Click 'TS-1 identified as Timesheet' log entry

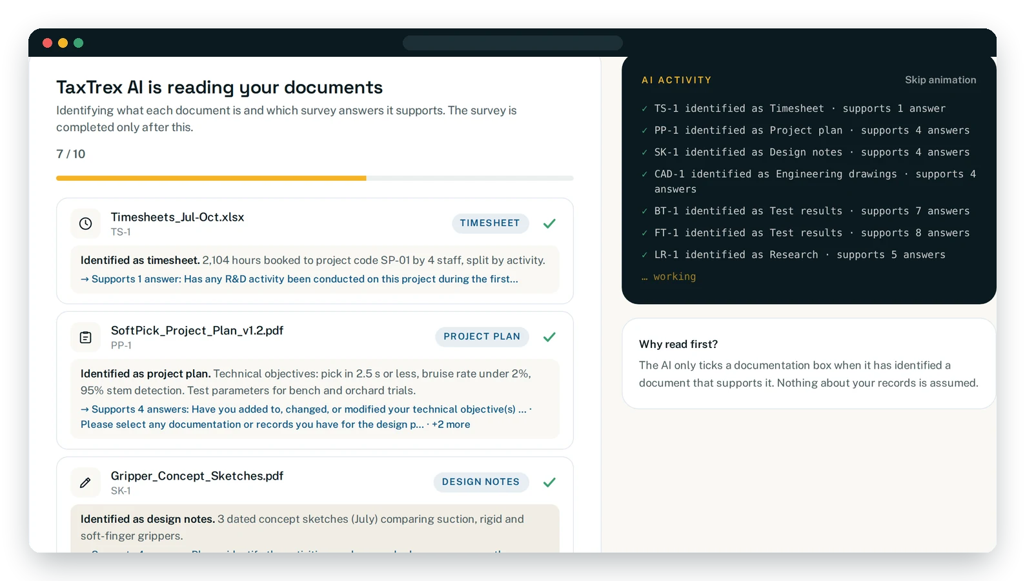pos(800,108)
